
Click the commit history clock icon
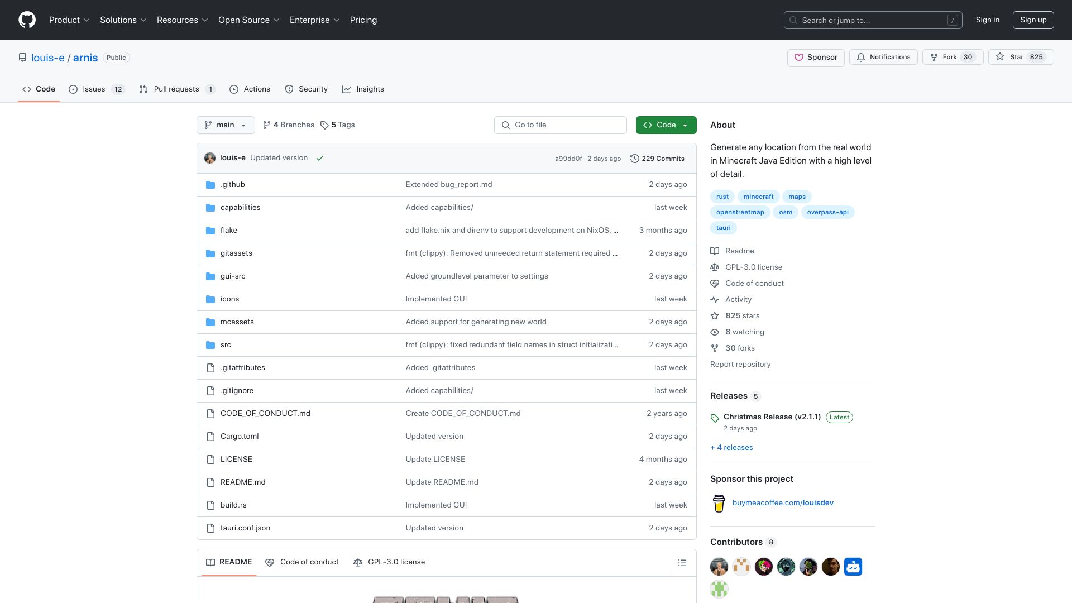[634, 159]
